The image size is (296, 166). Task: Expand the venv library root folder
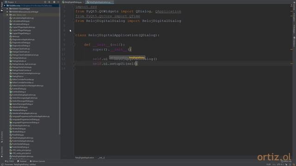click(7, 15)
